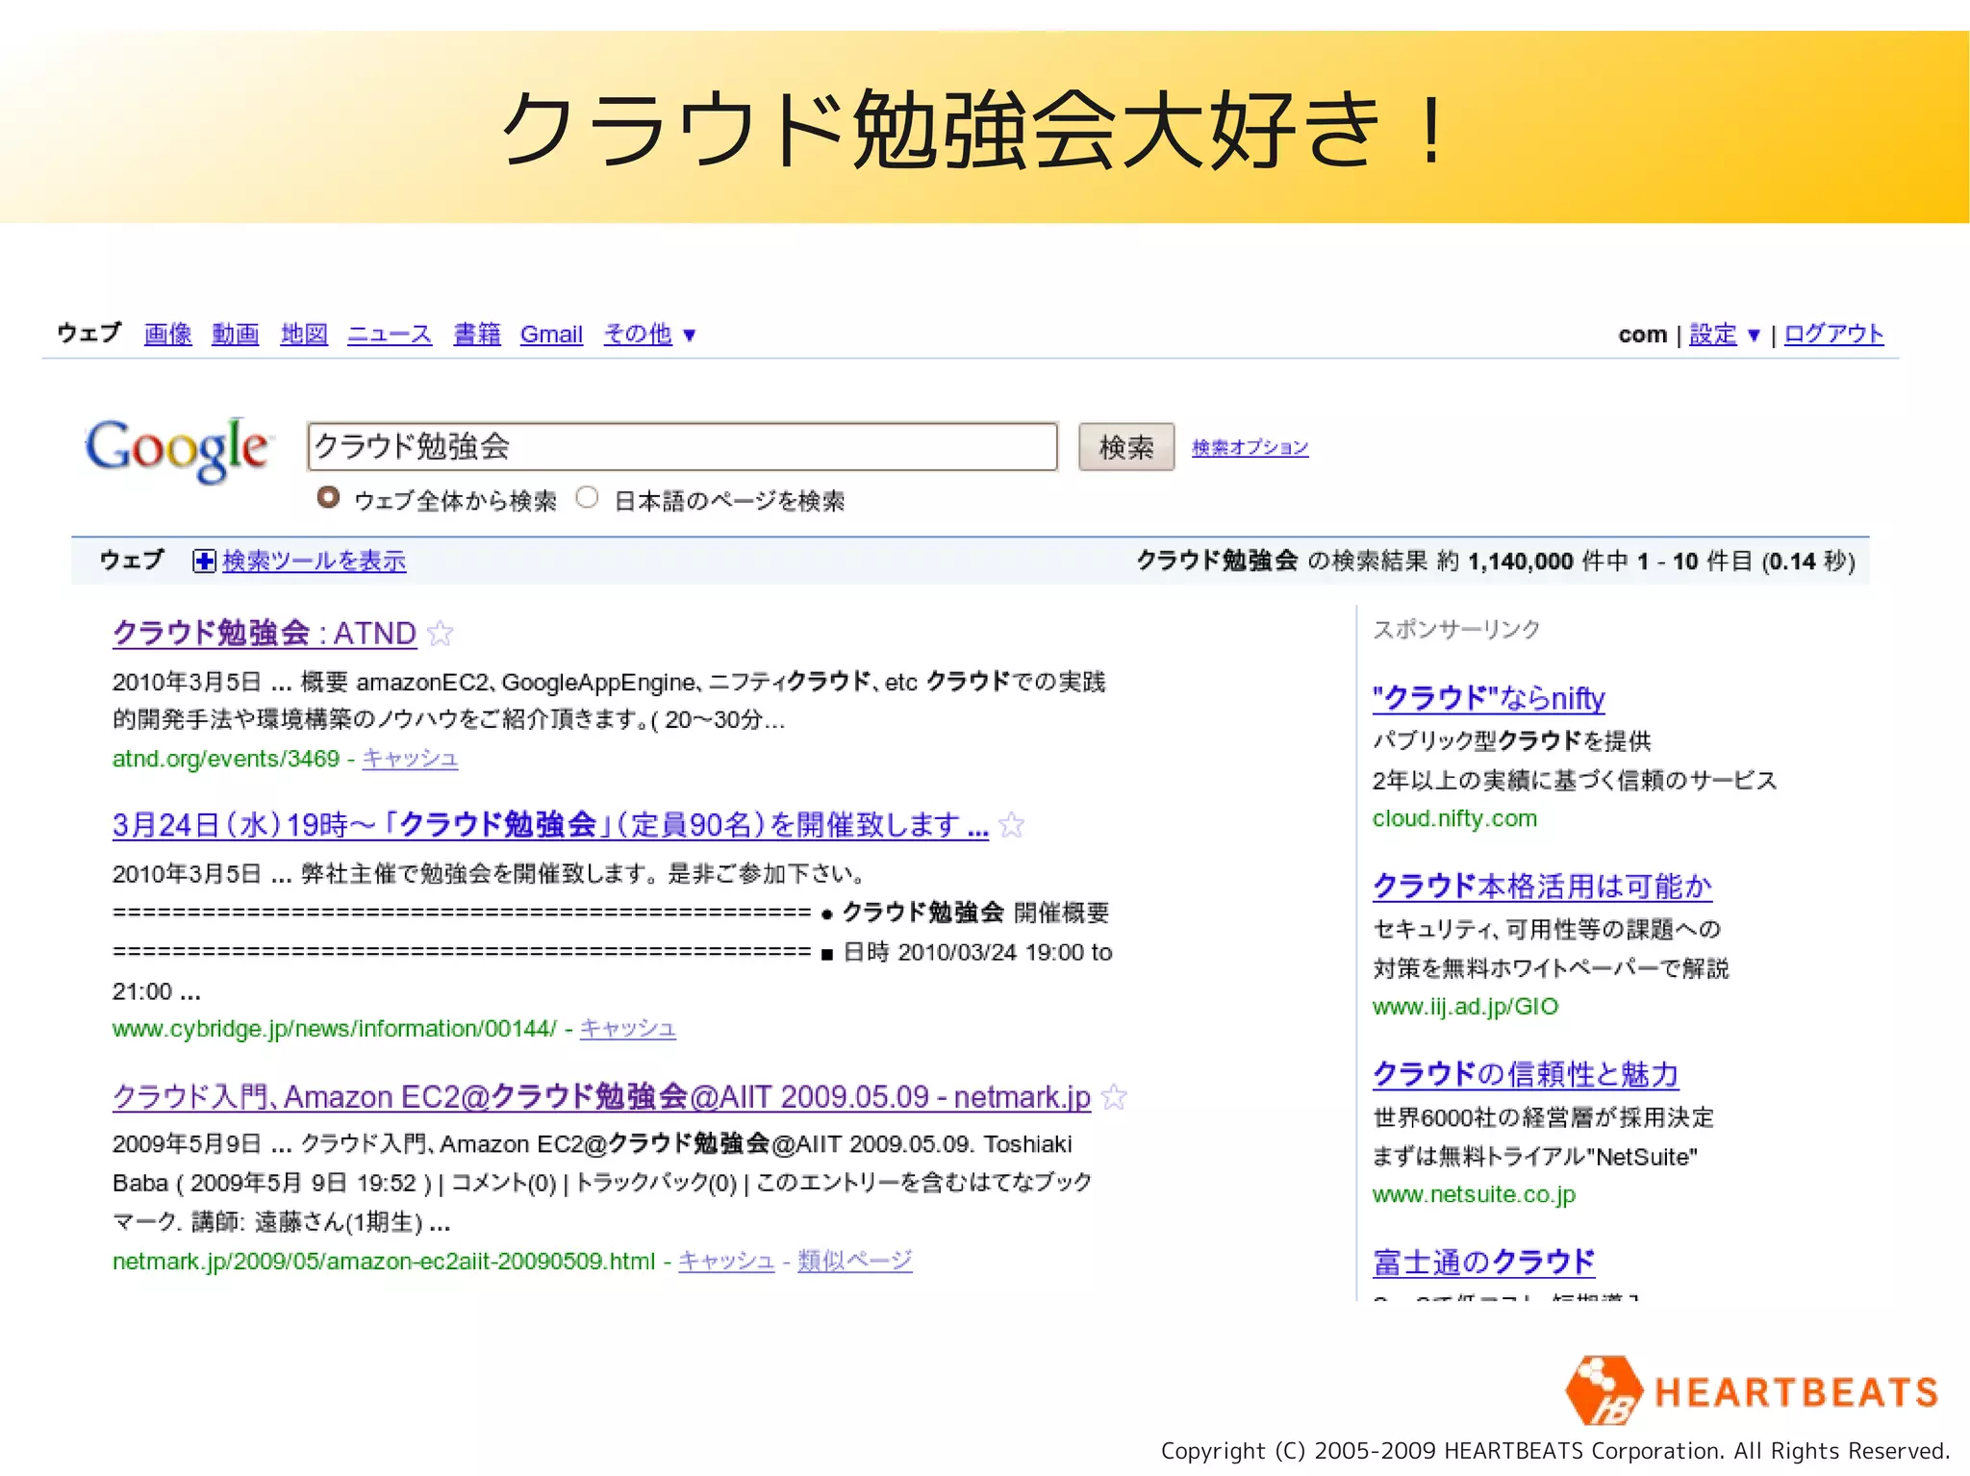Open Gmail link in top bar

tap(551, 334)
